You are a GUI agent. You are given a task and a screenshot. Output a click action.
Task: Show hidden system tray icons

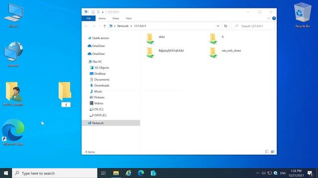[x=257, y=173]
